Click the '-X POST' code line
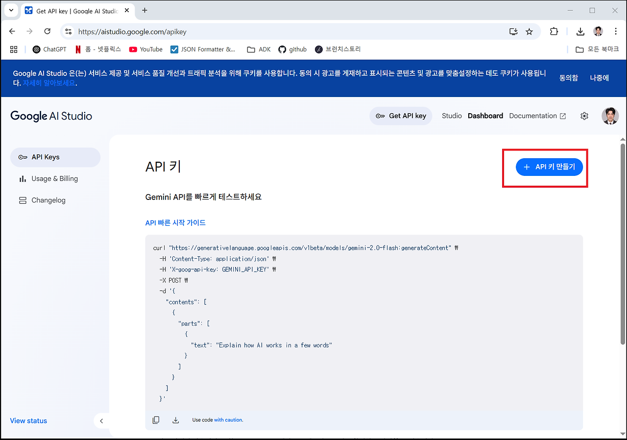 [174, 281]
